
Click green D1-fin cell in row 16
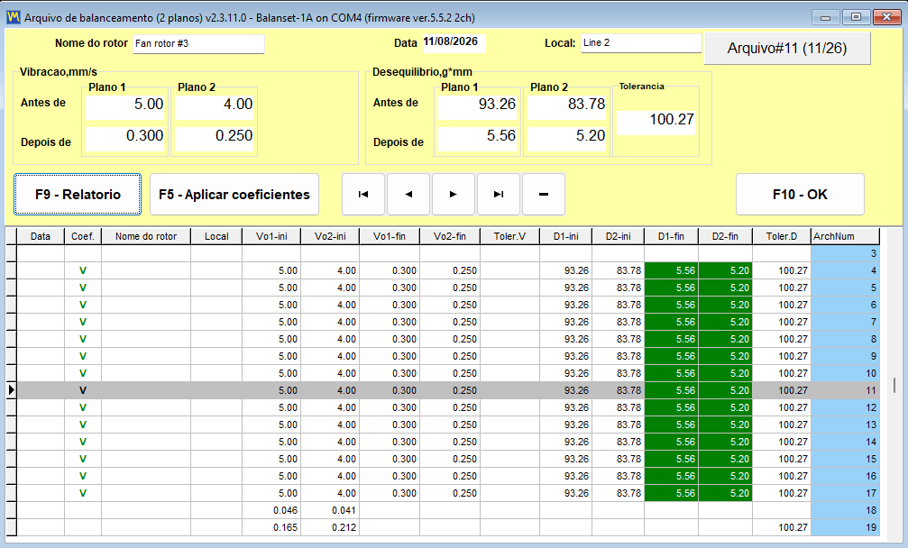point(671,476)
